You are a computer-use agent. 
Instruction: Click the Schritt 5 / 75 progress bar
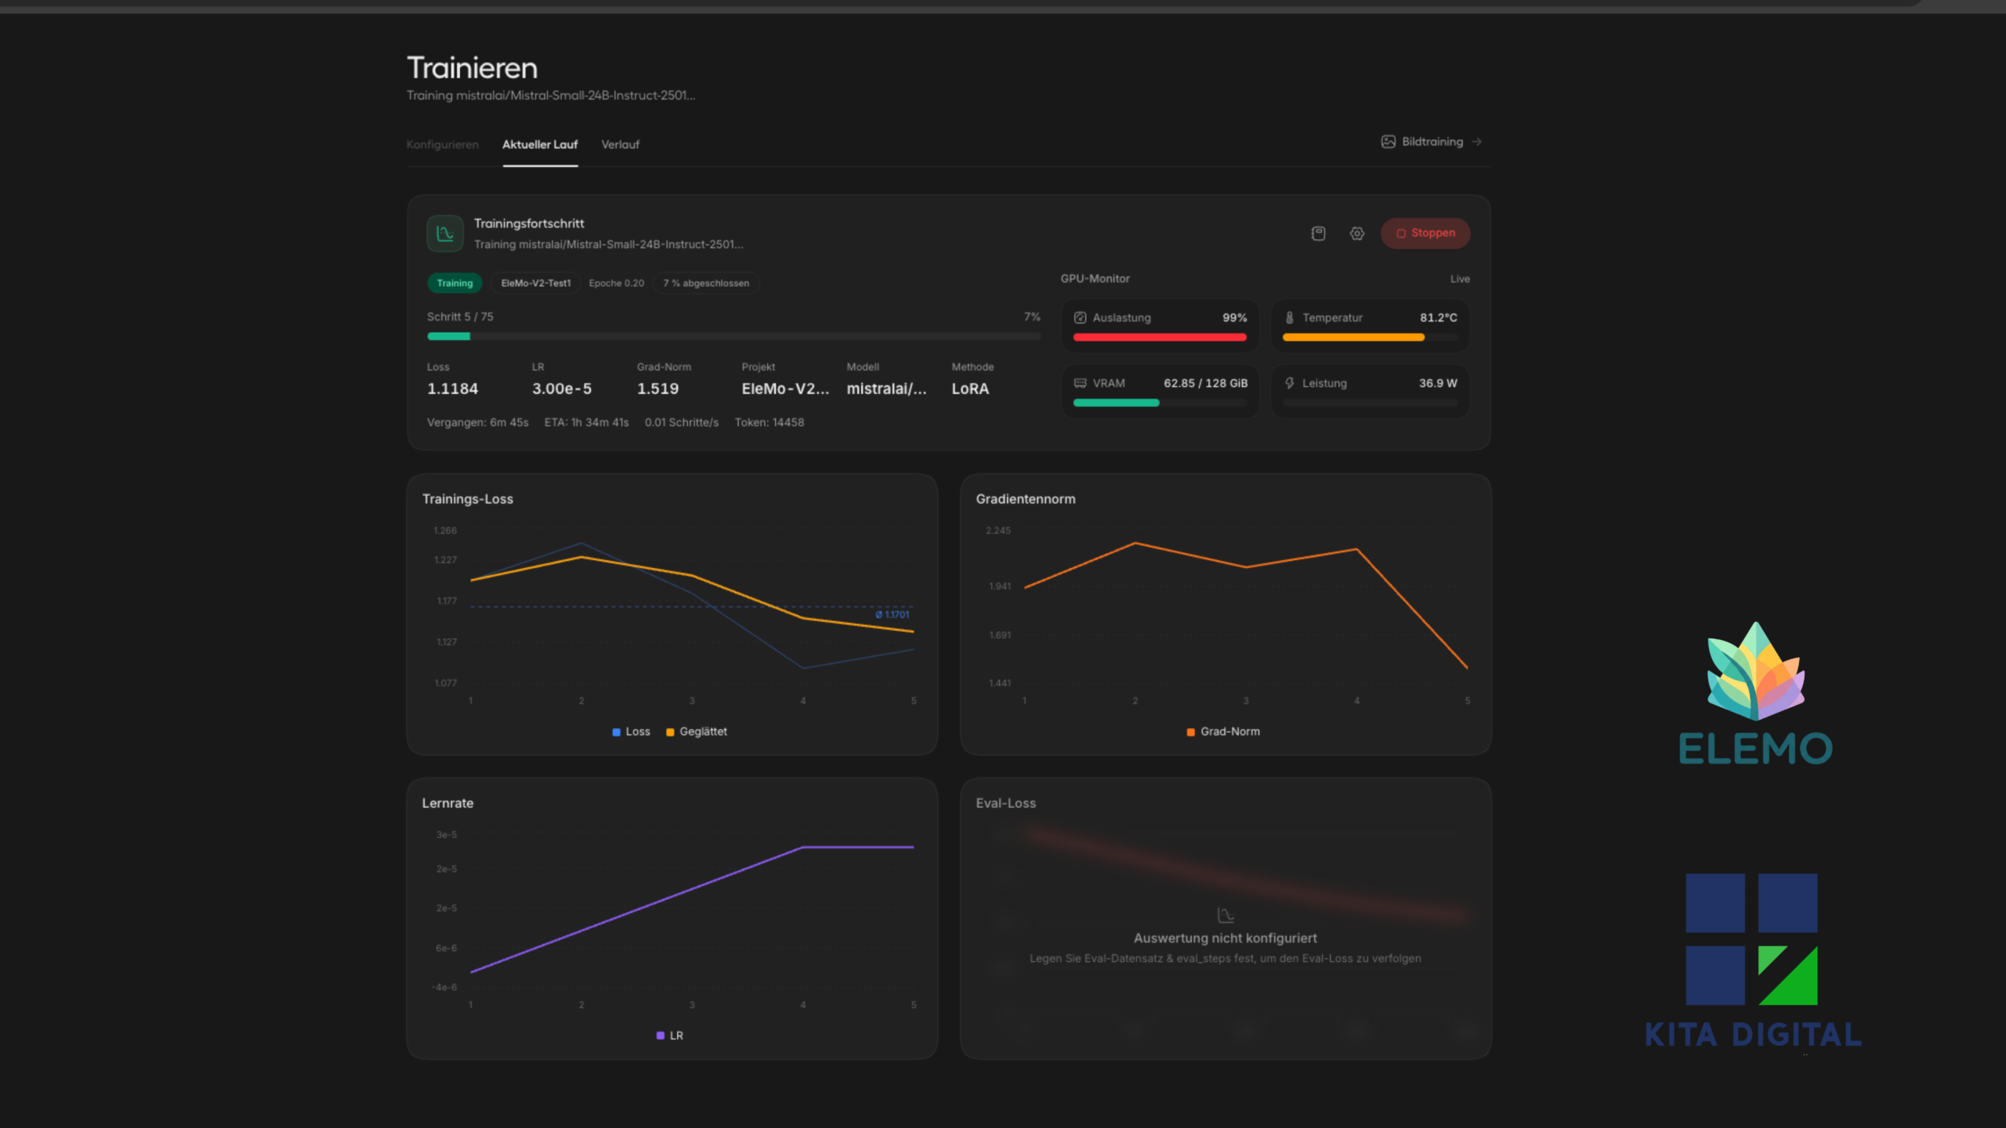[733, 337]
